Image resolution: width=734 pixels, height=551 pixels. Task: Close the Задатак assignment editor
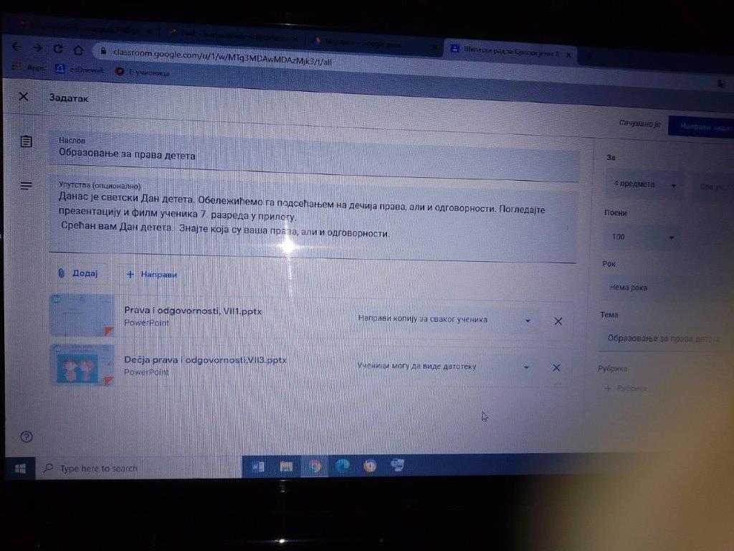[24, 97]
